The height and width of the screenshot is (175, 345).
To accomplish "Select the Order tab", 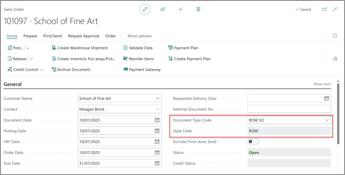I will (x=110, y=36).
